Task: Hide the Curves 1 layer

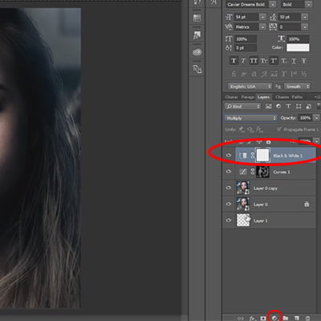Action: 229,171
